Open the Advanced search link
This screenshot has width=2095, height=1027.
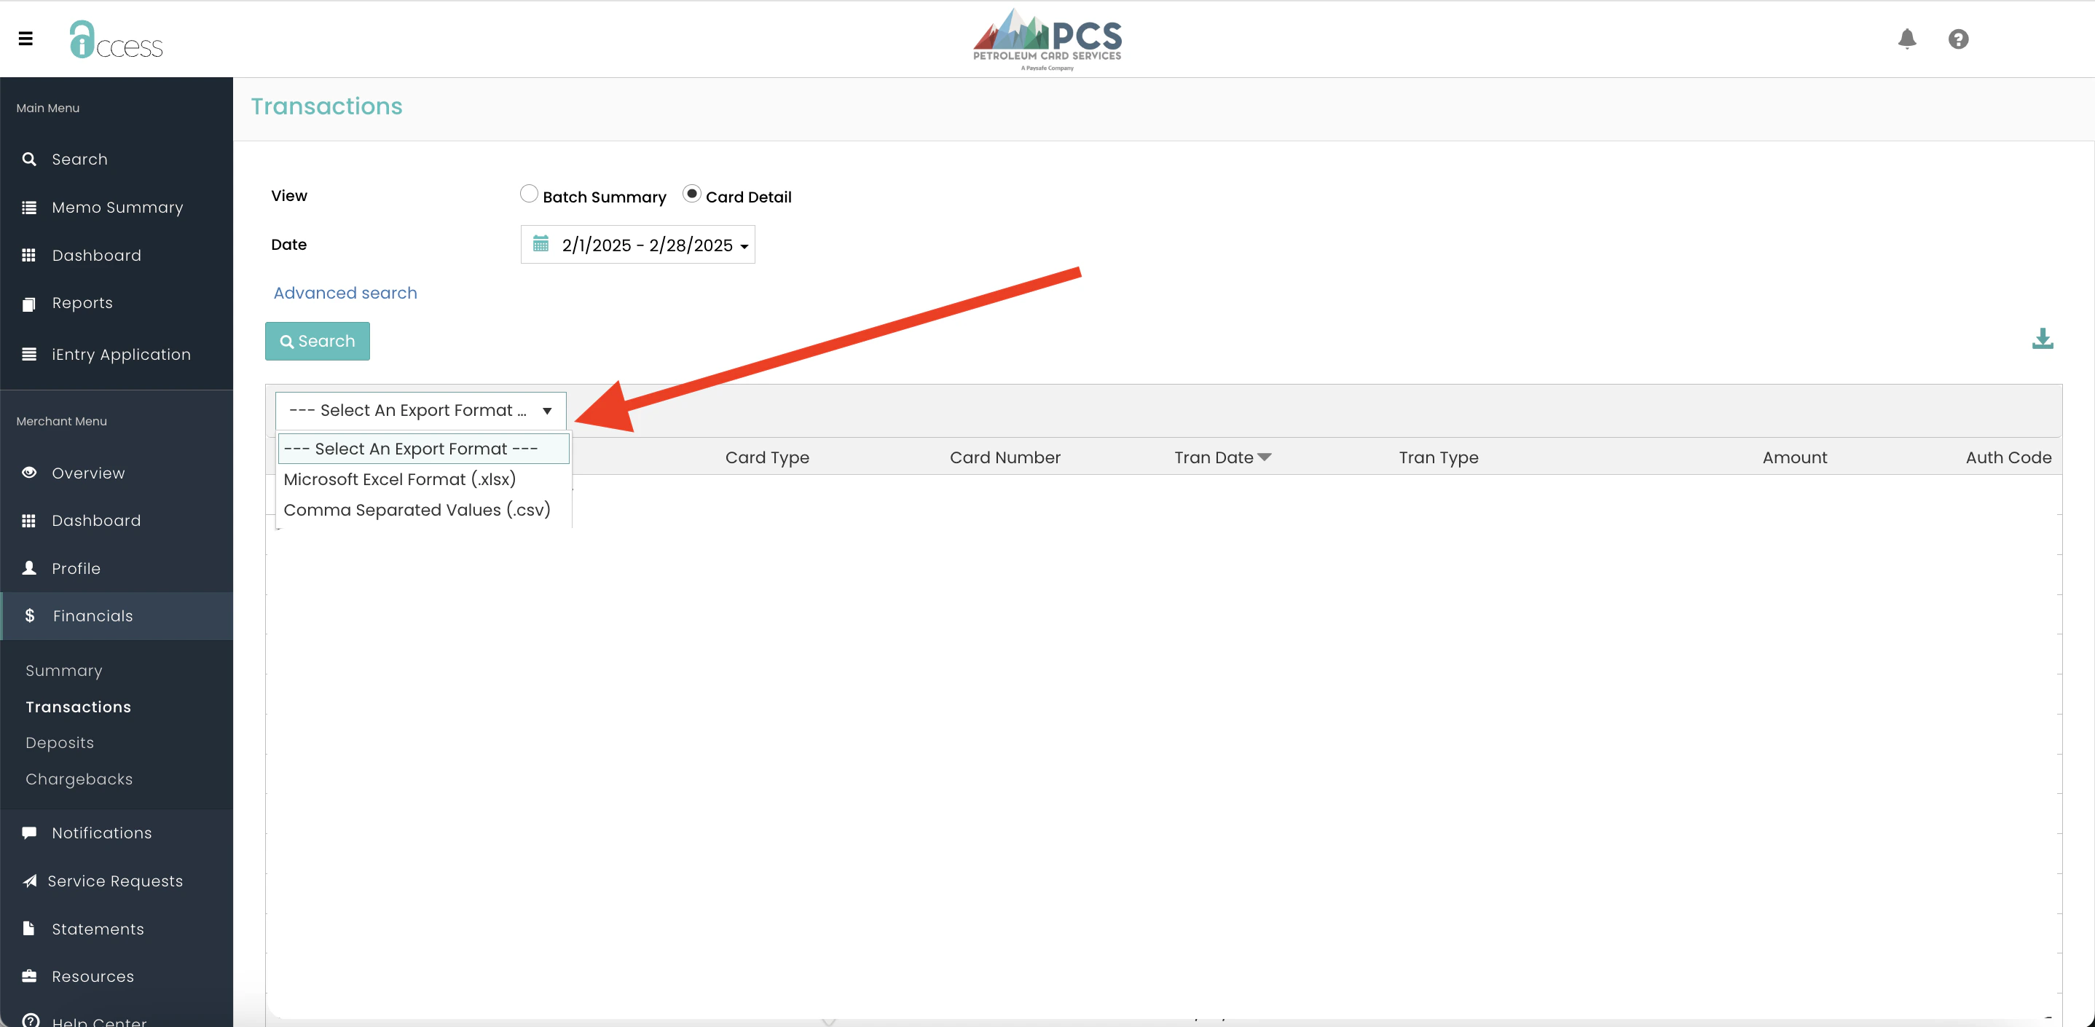tap(345, 293)
